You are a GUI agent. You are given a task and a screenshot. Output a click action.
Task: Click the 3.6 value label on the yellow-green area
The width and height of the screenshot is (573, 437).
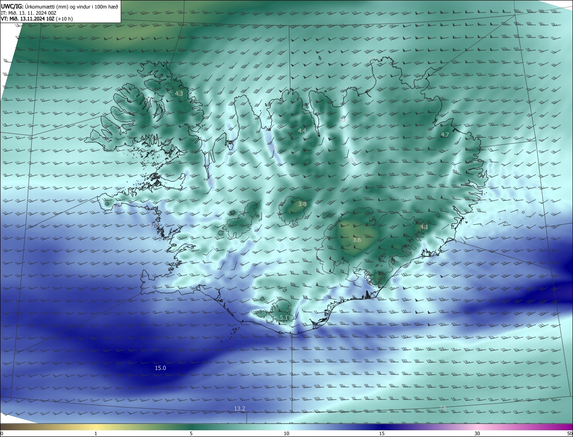coord(356,240)
